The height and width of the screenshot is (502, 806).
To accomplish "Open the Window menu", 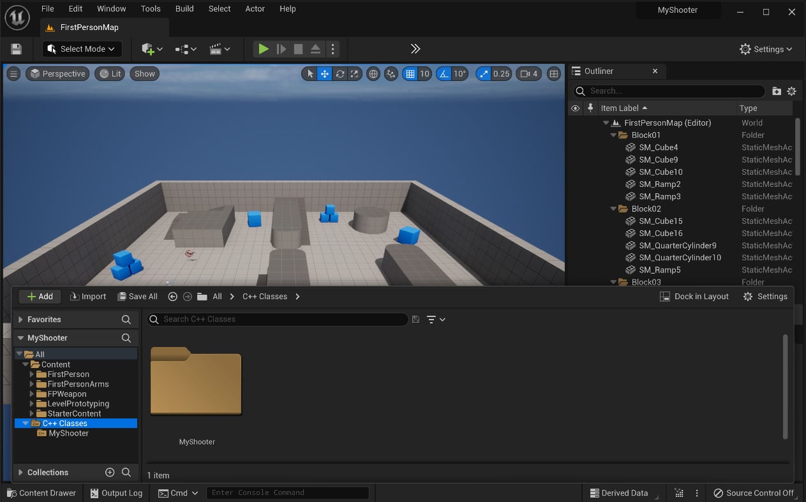I will click(111, 9).
